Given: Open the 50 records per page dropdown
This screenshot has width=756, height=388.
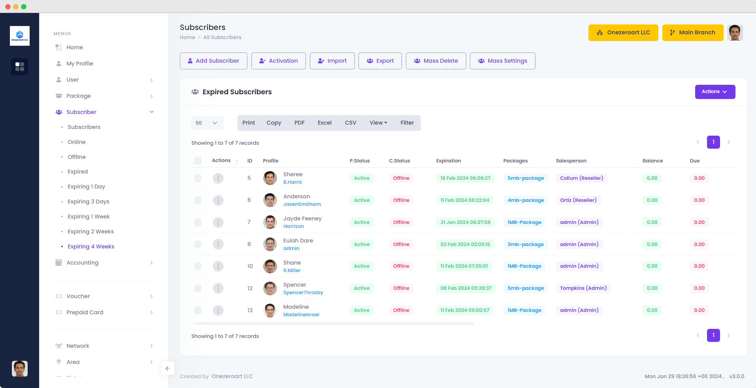Looking at the screenshot, I should 207,123.
